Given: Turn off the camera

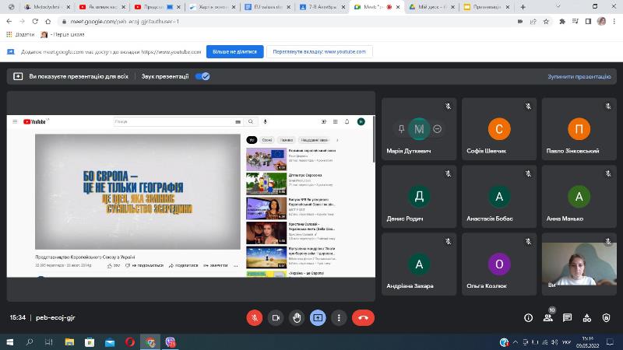Looking at the screenshot, I should pyautogui.click(x=275, y=317).
